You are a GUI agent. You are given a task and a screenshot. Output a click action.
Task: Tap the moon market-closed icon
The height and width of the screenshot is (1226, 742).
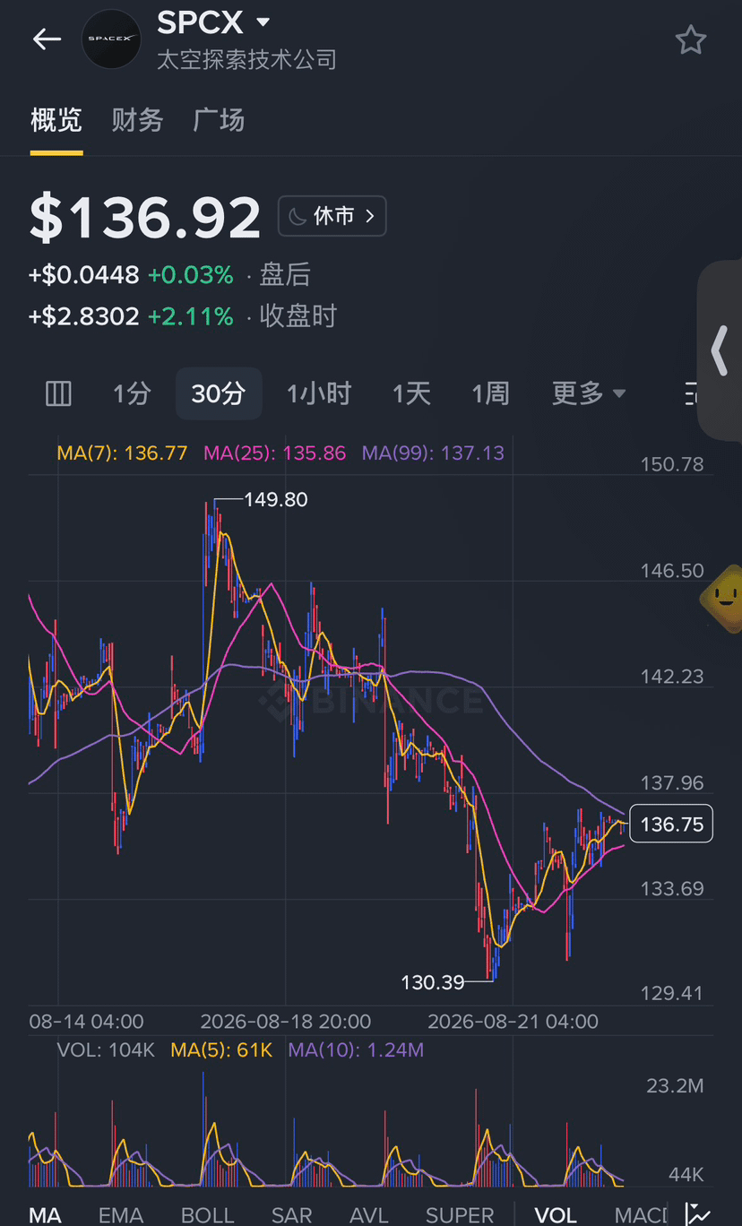click(x=297, y=216)
